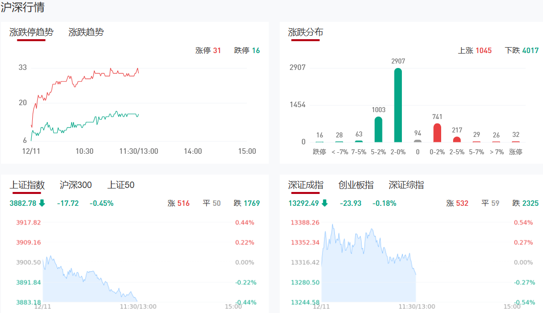The height and width of the screenshot is (313, 543).
Task: Select the 深证成指 tab
Action: 306,185
